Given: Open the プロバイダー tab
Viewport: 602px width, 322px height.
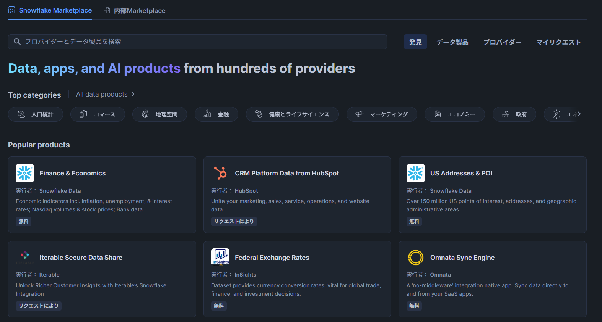Looking at the screenshot, I should point(502,42).
